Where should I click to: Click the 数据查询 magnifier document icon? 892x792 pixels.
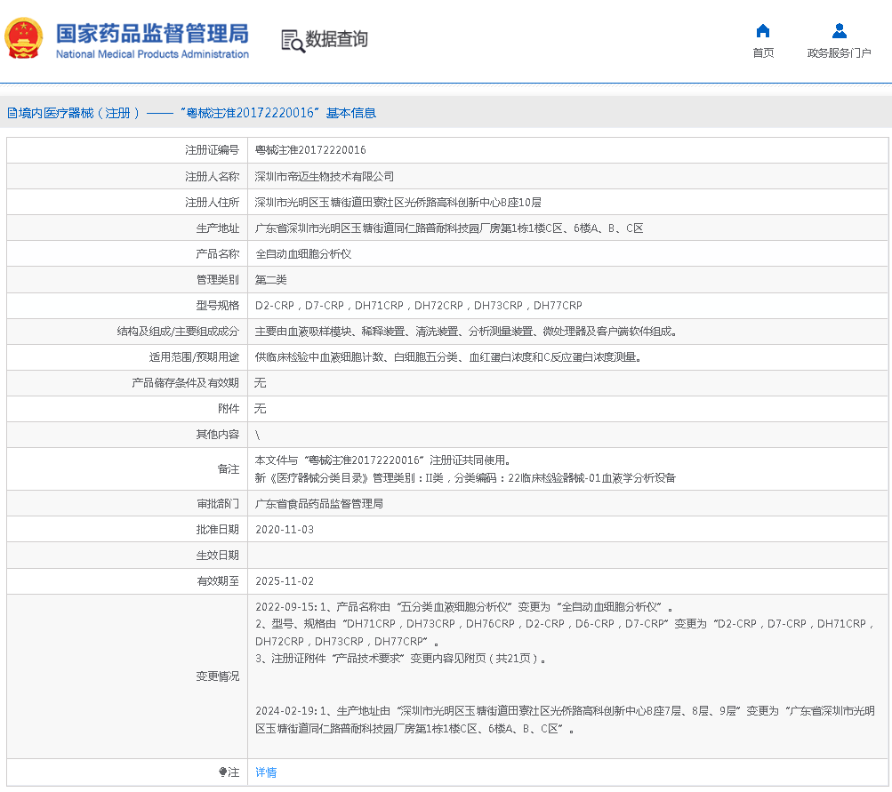(x=292, y=40)
